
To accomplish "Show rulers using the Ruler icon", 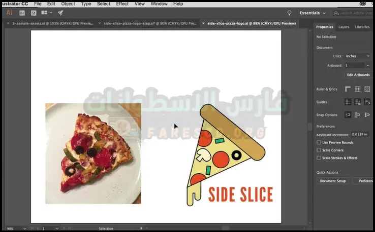I will pyautogui.click(x=348, y=89).
